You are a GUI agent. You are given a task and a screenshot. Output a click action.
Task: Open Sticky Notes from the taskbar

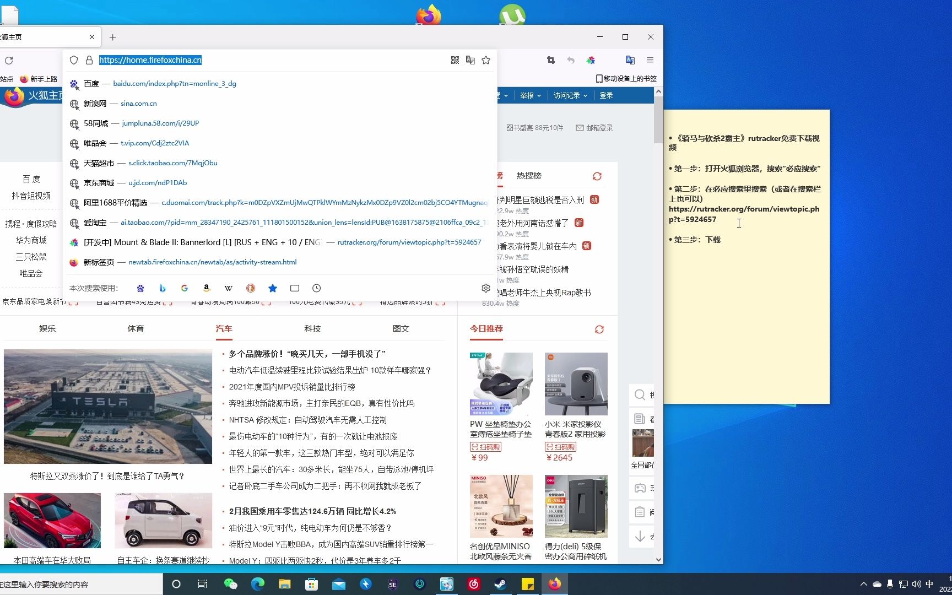pos(527,584)
